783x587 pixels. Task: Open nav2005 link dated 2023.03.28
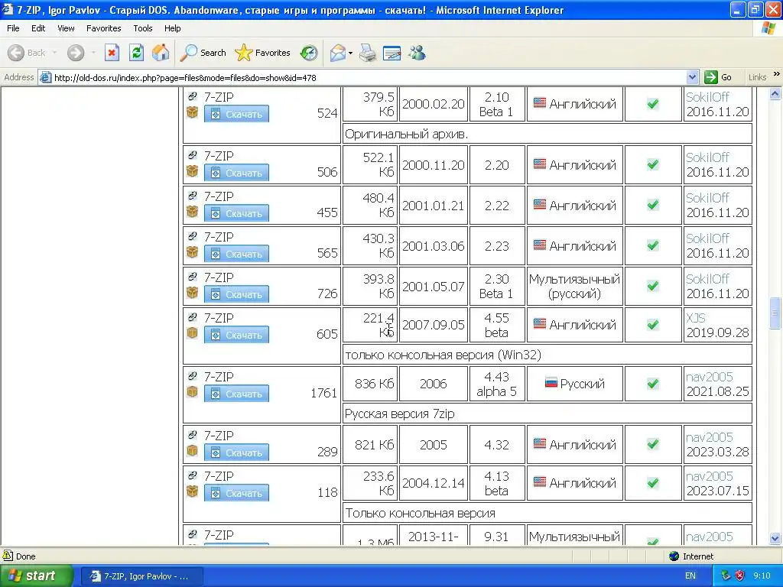click(709, 437)
